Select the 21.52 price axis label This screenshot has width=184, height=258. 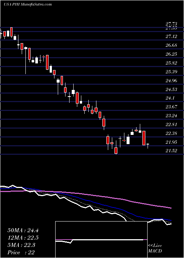pyautogui.click(x=171, y=151)
